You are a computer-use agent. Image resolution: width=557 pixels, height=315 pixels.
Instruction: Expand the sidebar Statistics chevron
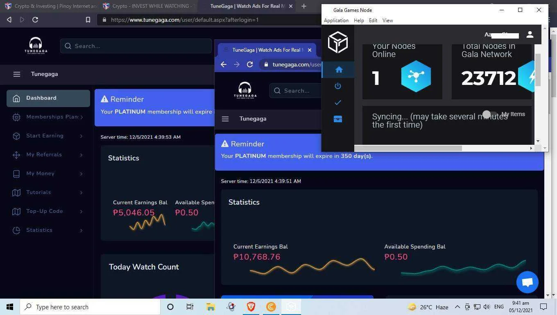[x=81, y=230]
